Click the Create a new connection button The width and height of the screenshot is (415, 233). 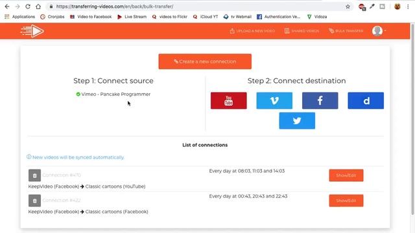tap(205, 61)
